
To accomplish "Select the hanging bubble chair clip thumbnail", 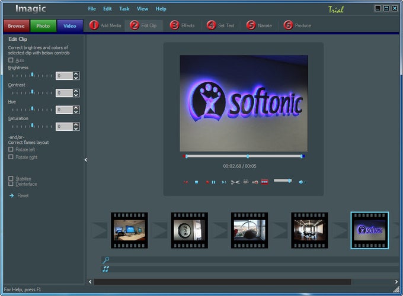I will coord(250,230).
